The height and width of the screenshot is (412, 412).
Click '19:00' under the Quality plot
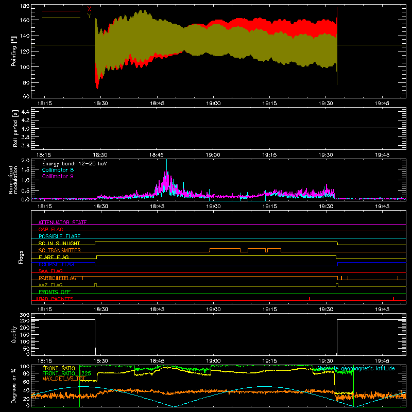[x=213, y=361]
